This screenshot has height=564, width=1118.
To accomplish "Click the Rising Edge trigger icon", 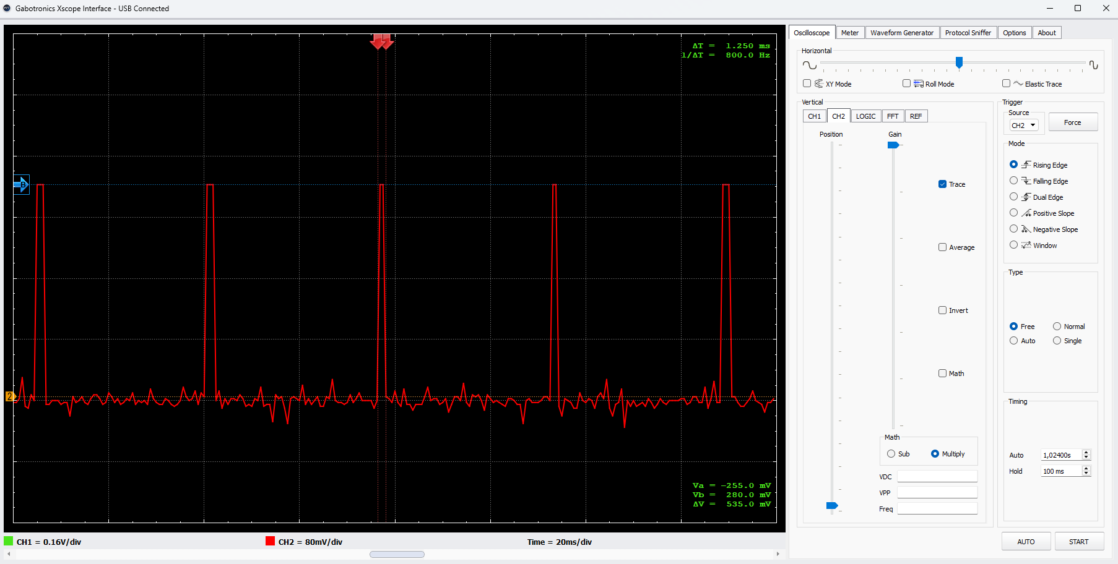I will (1026, 164).
